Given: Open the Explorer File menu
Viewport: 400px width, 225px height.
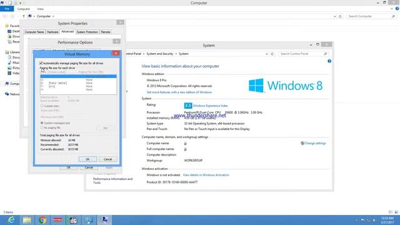Looking at the screenshot, I should point(7,9).
